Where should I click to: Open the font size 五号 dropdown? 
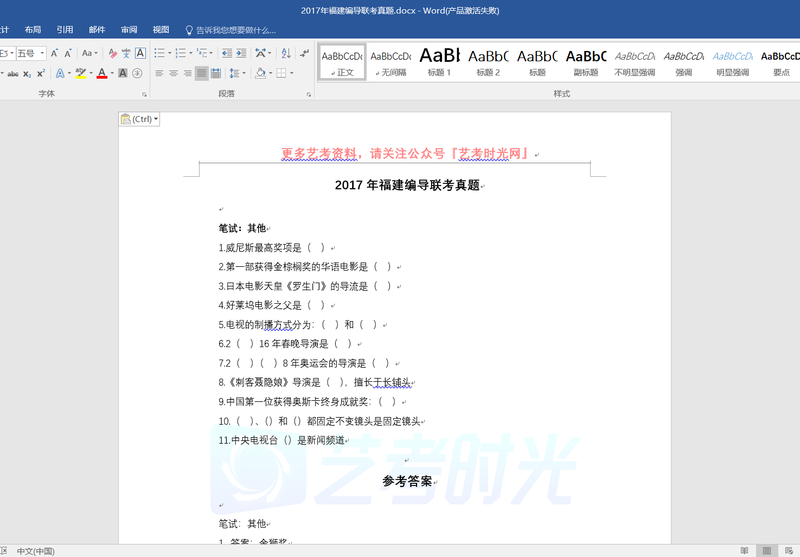(42, 53)
